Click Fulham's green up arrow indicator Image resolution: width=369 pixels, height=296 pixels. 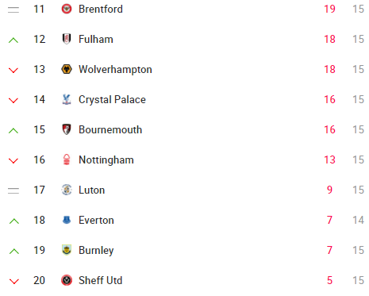click(13, 40)
